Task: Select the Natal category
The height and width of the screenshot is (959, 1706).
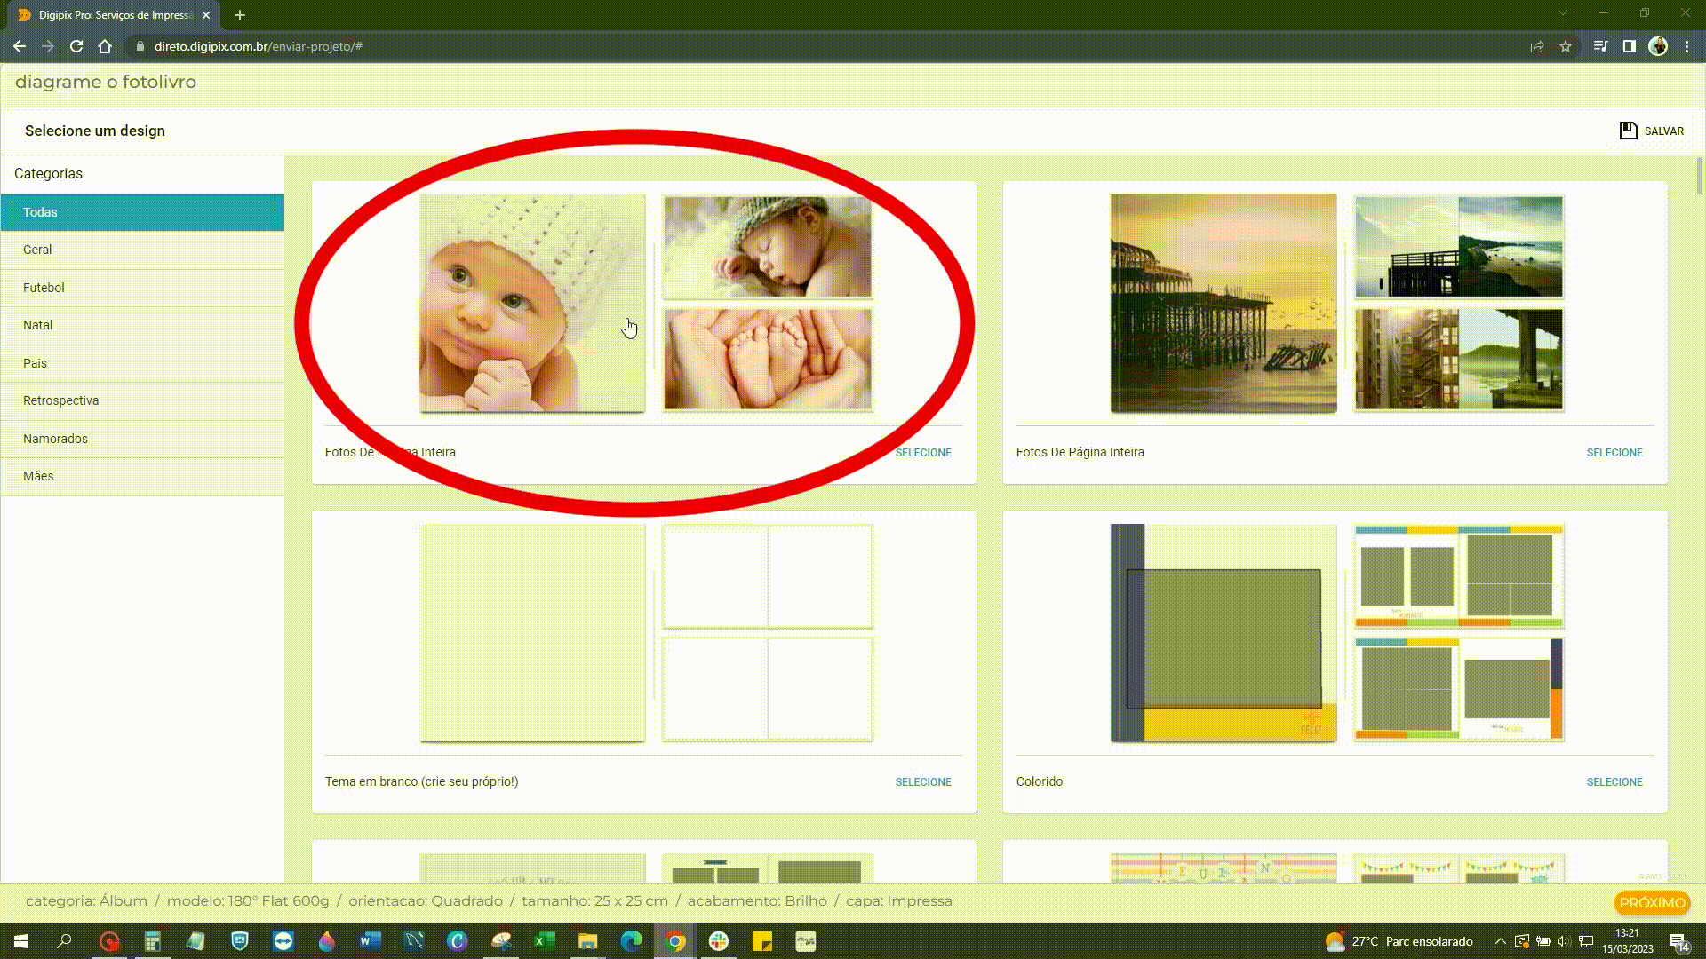Action: point(142,325)
